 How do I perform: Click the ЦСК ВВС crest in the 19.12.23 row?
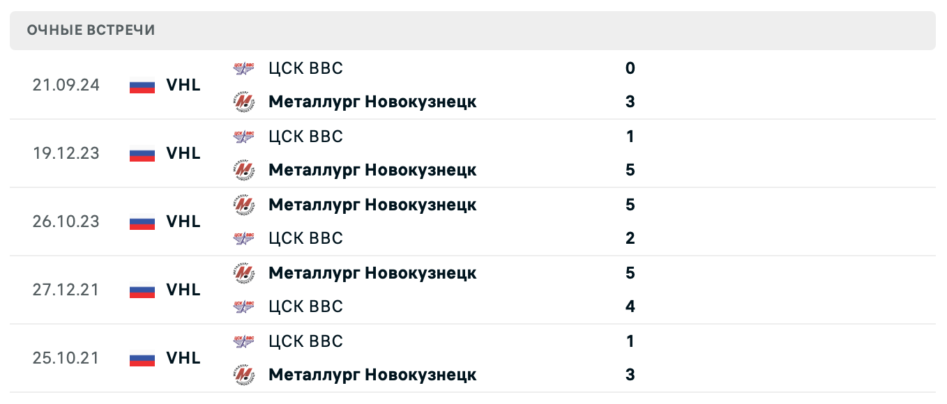[x=243, y=137]
